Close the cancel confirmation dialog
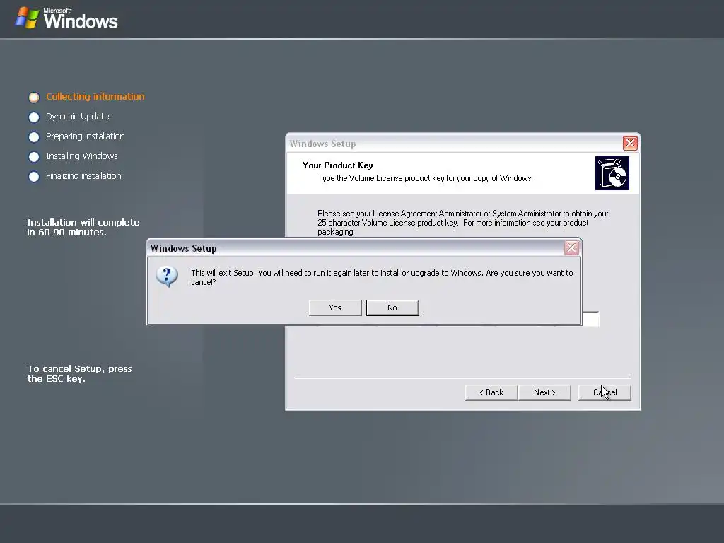The width and height of the screenshot is (724, 543). point(571,248)
